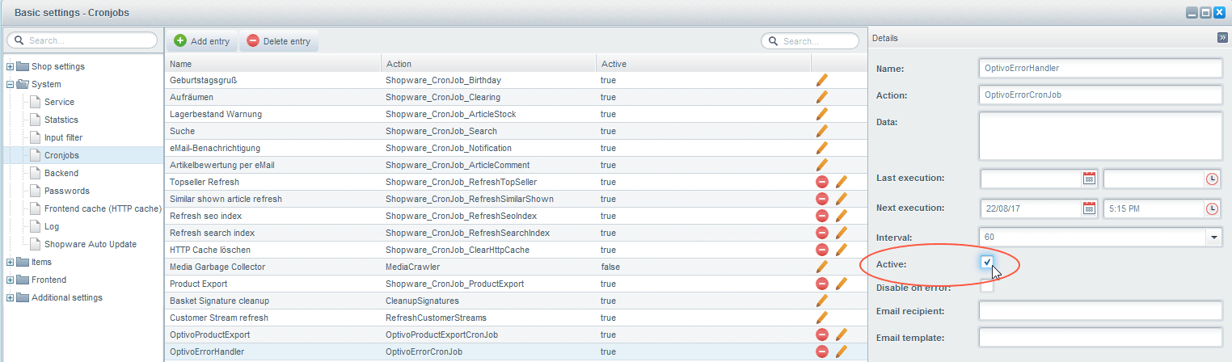Open Shopware Auto Update settings
The width and height of the screenshot is (1232, 362).
(90, 244)
